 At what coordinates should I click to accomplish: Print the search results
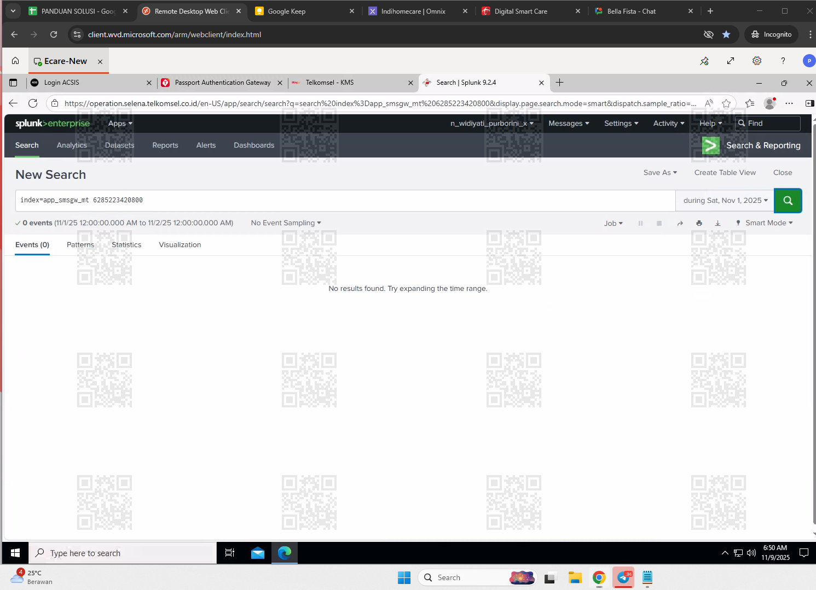coord(699,223)
